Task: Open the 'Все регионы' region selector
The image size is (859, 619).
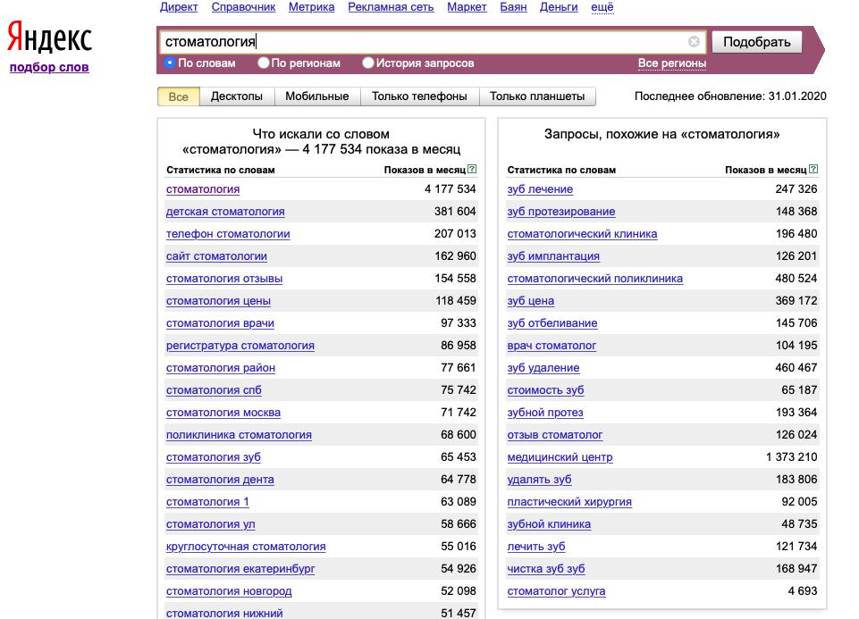Action: (x=671, y=63)
